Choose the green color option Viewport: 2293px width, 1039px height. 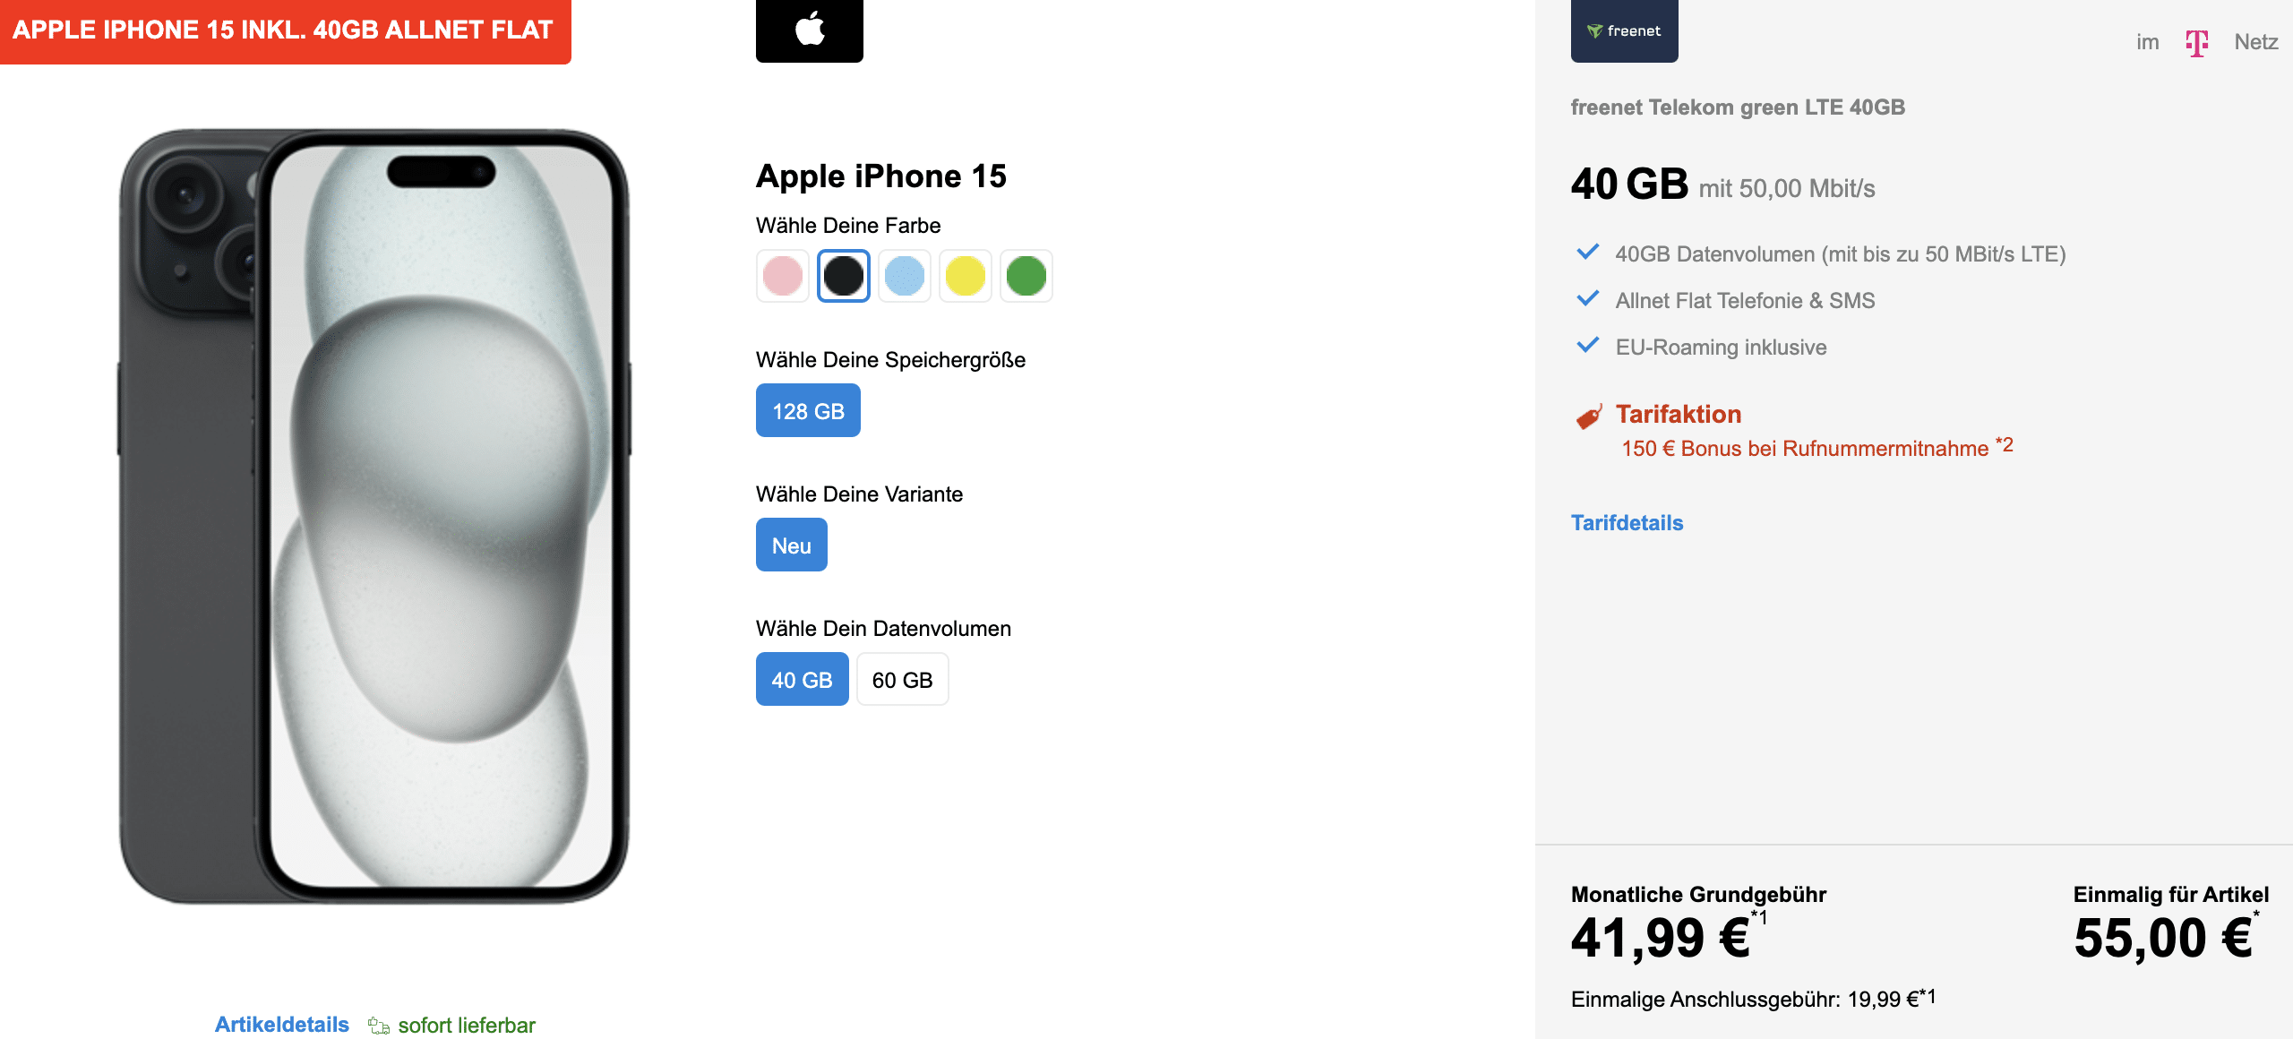click(x=1026, y=276)
